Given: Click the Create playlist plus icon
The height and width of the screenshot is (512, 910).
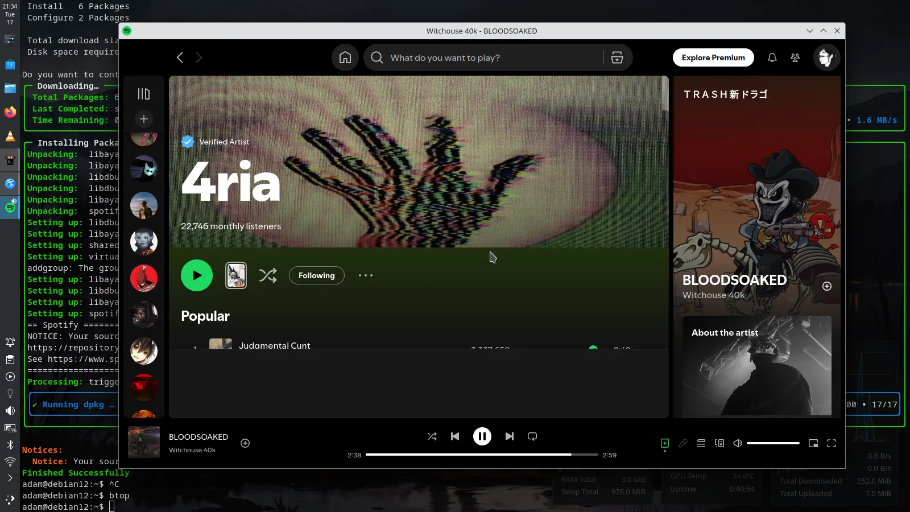Looking at the screenshot, I should coord(144,119).
